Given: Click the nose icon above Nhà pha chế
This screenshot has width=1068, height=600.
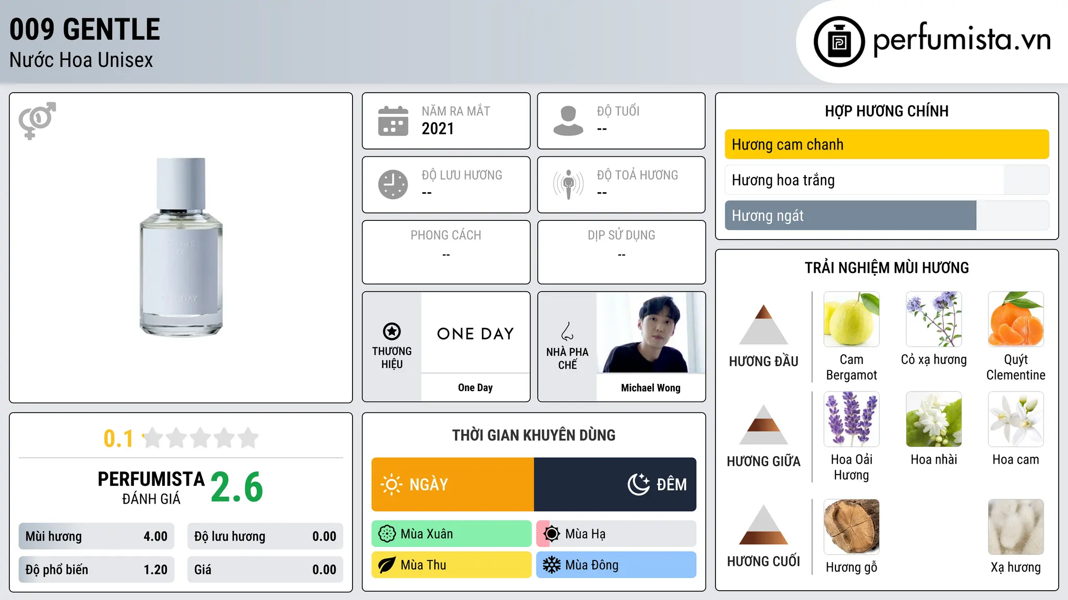Looking at the screenshot, I should click(567, 331).
